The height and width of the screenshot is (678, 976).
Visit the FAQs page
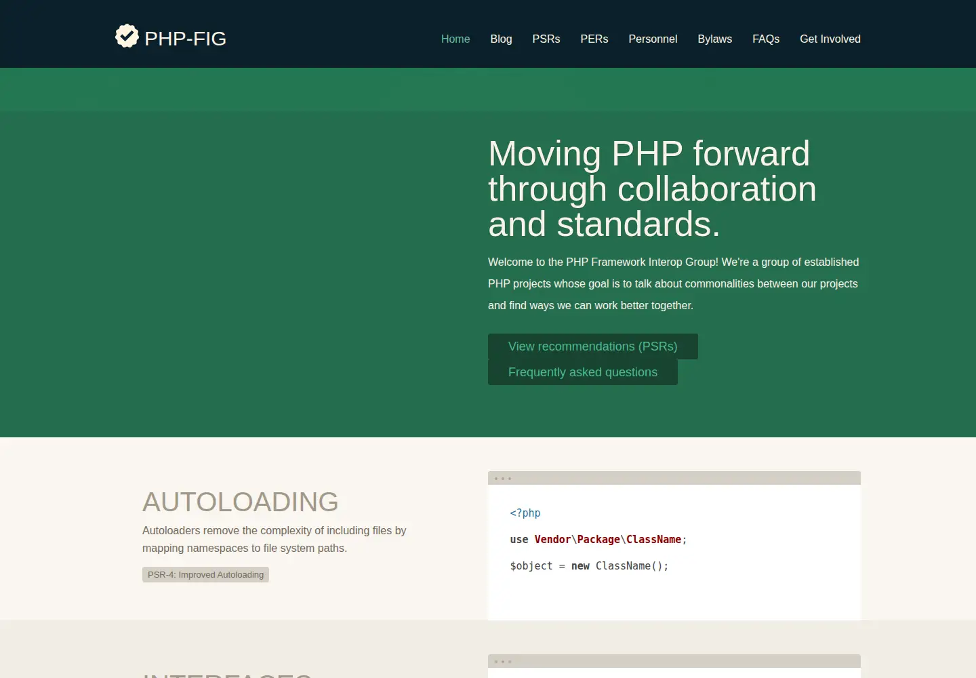[766, 39]
